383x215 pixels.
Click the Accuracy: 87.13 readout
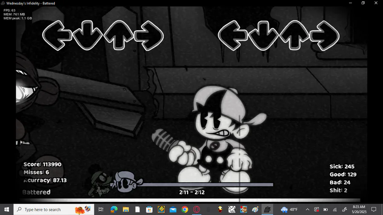pyautogui.click(x=45, y=180)
